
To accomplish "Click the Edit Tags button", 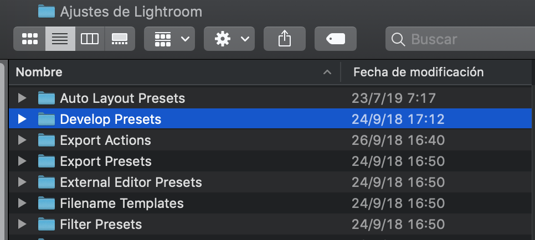I will click(336, 39).
